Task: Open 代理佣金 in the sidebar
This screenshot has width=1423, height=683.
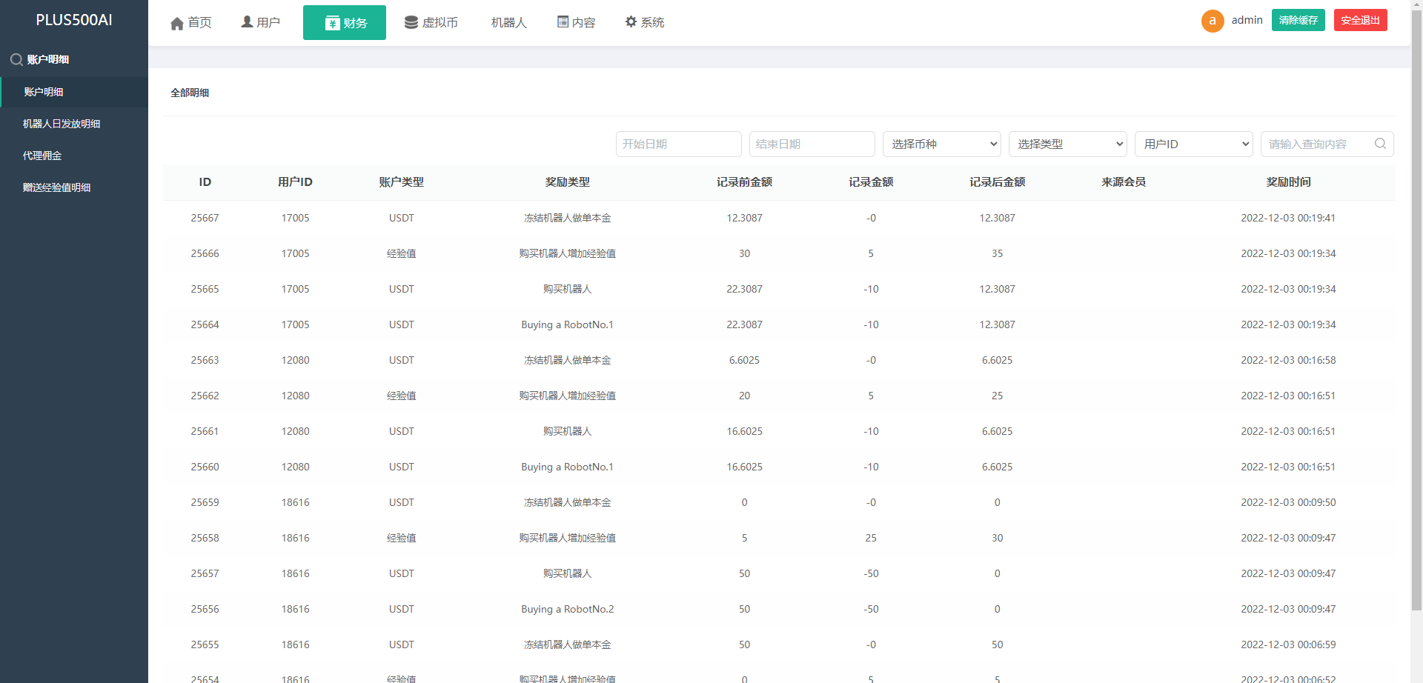Action: (42, 156)
